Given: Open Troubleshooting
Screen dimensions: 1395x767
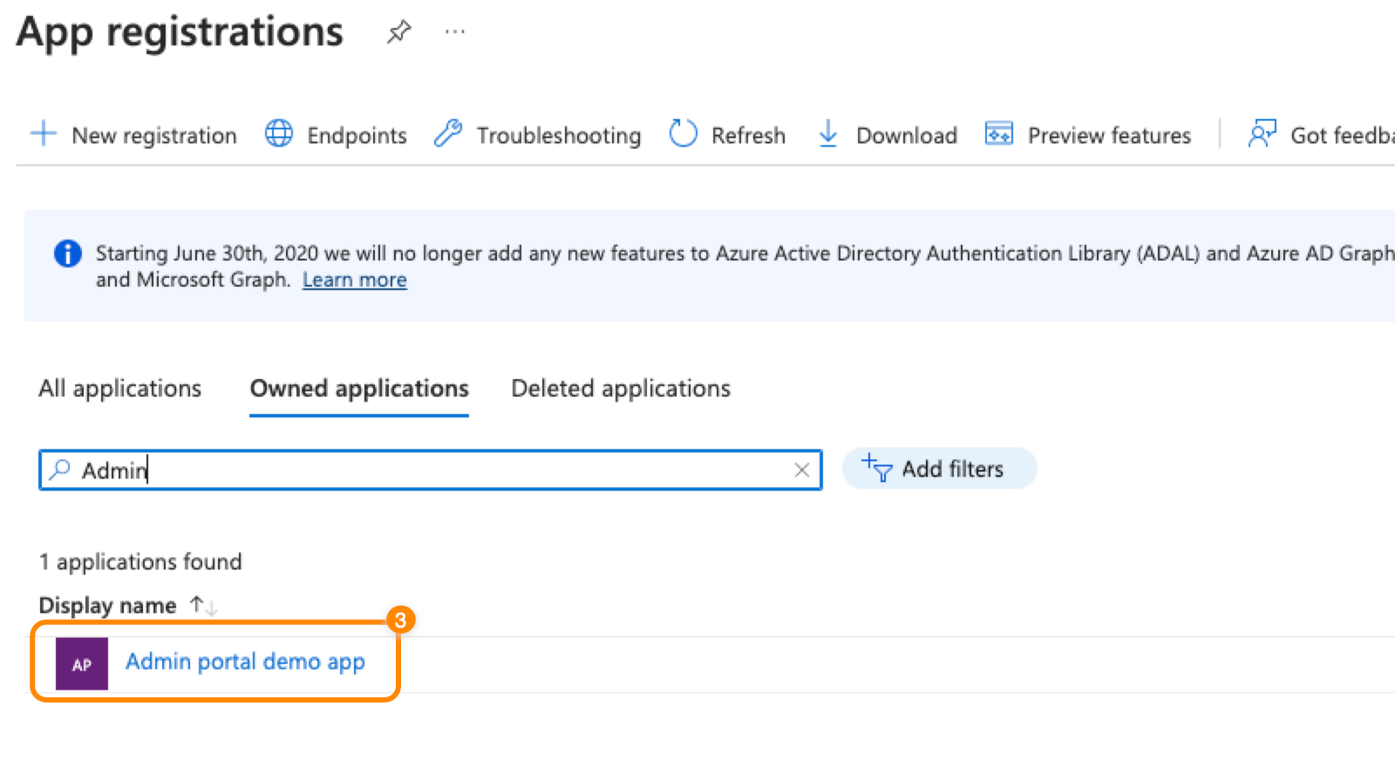Looking at the screenshot, I should click(537, 135).
